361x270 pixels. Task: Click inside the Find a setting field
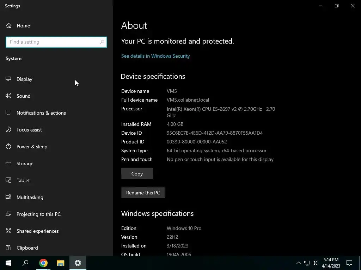tap(56, 42)
